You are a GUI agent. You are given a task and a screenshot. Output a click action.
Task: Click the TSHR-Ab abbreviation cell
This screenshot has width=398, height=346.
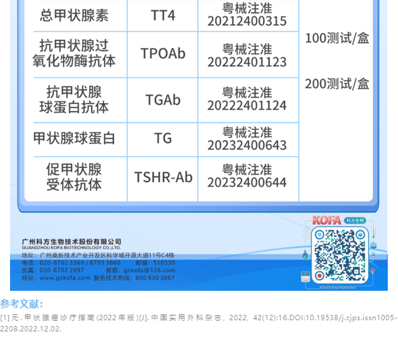click(163, 177)
